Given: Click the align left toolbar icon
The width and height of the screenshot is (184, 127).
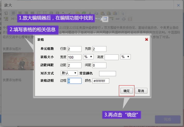Looking at the screenshot, I should tap(13, 13).
